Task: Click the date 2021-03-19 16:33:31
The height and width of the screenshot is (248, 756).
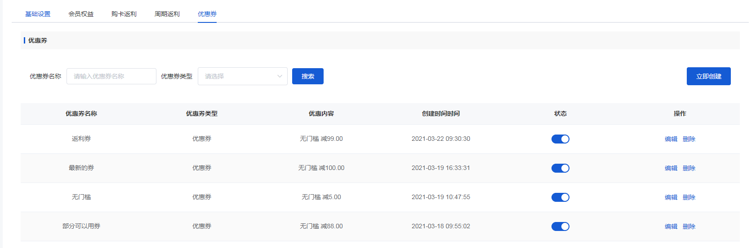Action: 441,168
